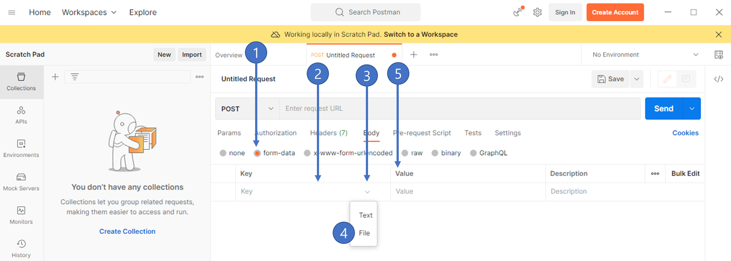
Task: Open the settings gear icon
Action: pos(537,12)
